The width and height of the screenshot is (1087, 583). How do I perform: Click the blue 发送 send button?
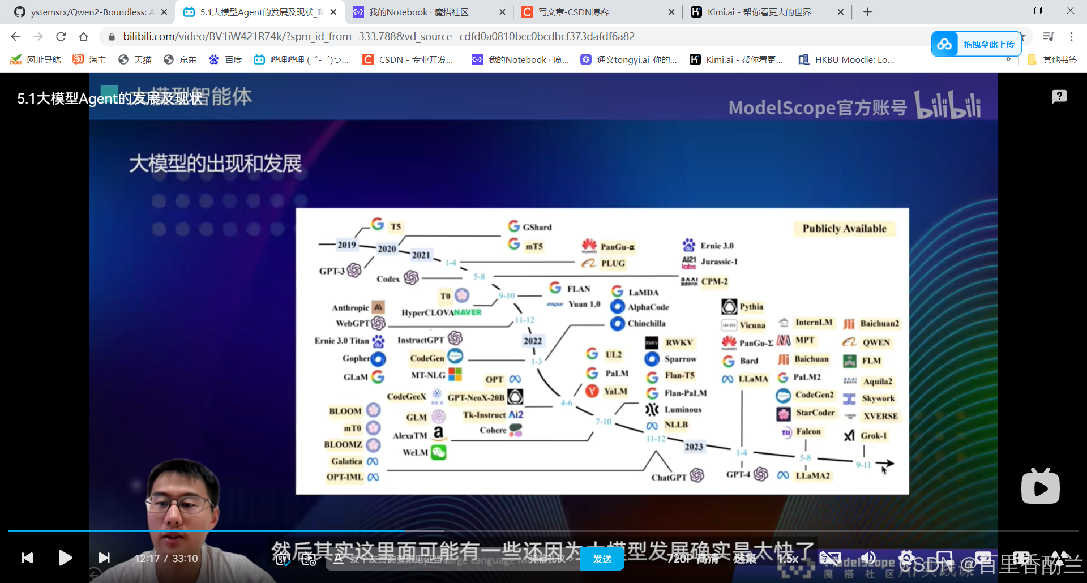point(602,559)
